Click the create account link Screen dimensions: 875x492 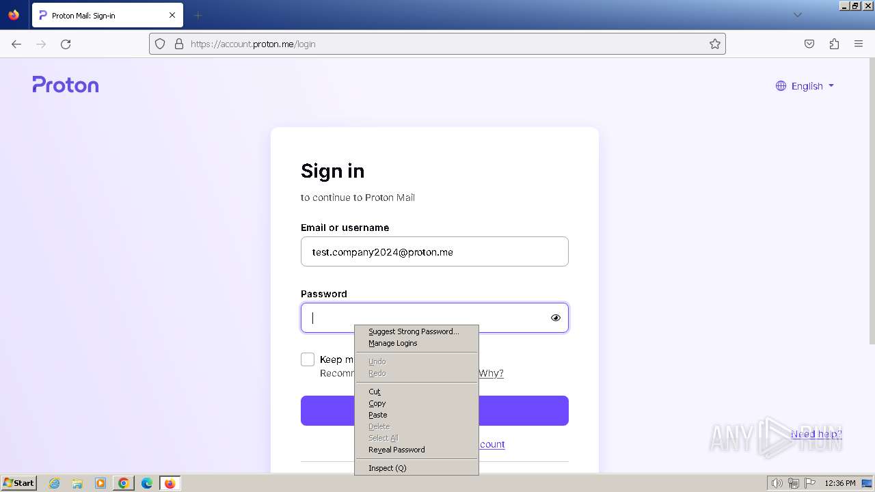point(492,444)
